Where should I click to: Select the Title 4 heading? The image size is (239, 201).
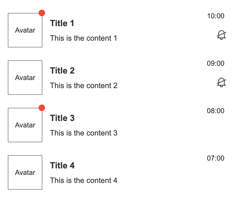pos(62,165)
